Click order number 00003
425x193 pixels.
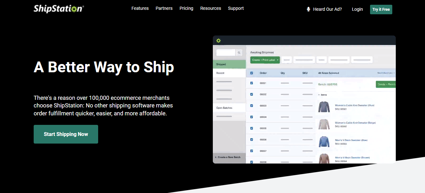(263, 106)
